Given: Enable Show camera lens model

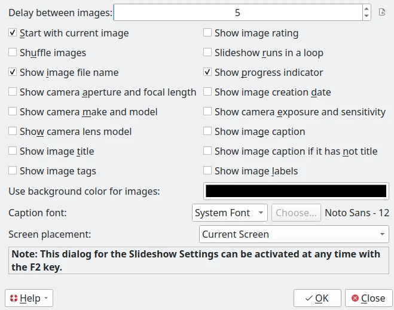Looking at the screenshot, I should point(13,131).
